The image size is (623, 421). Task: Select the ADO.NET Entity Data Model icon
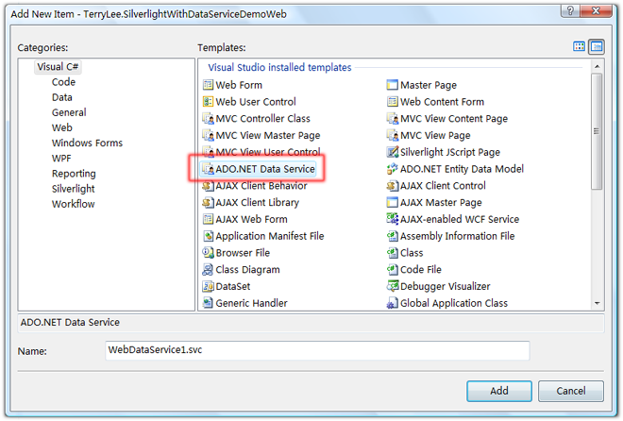[x=393, y=169]
